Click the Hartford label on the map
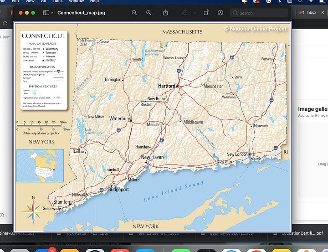The image size is (328, 252). (x=167, y=86)
